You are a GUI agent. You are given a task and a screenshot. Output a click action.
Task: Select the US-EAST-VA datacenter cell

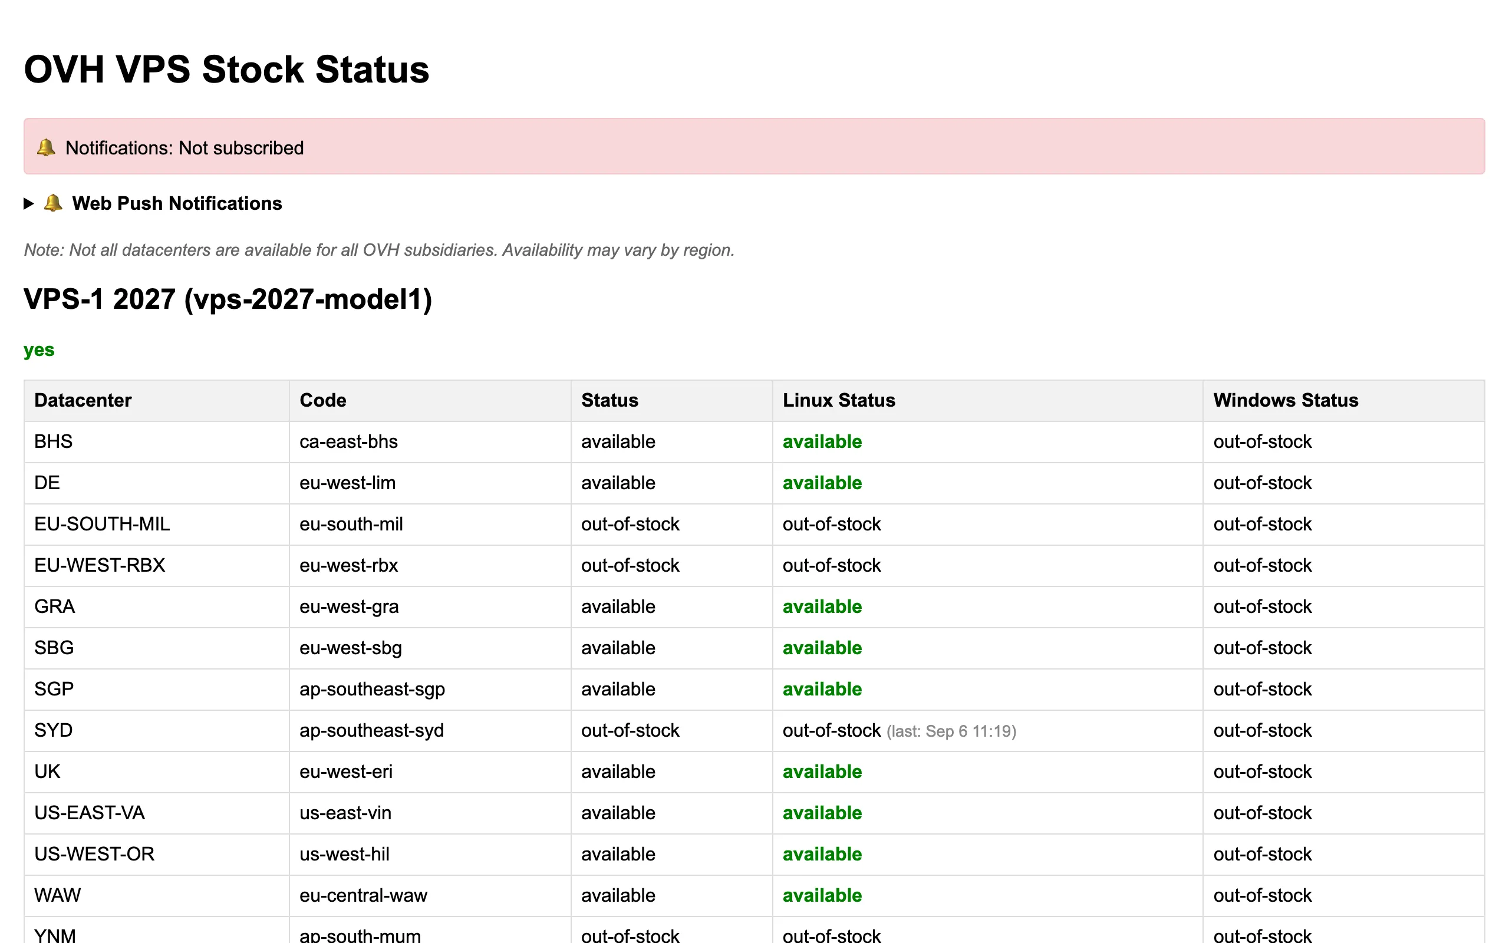pos(157,812)
